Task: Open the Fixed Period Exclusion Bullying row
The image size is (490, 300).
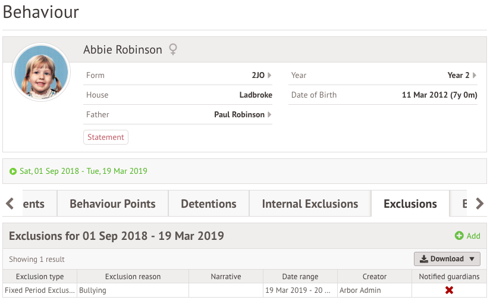Action: tap(244, 290)
